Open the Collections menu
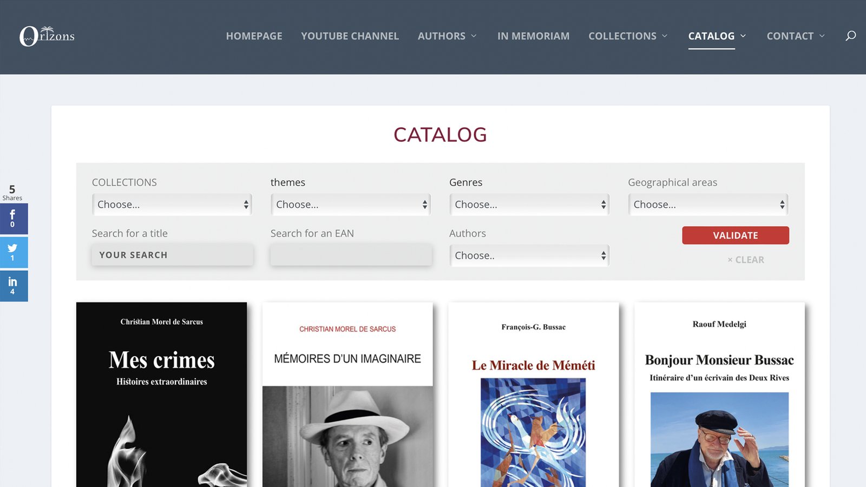The width and height of the screenshot is (866, 487). pyautogui.click(x=622, y=36)
